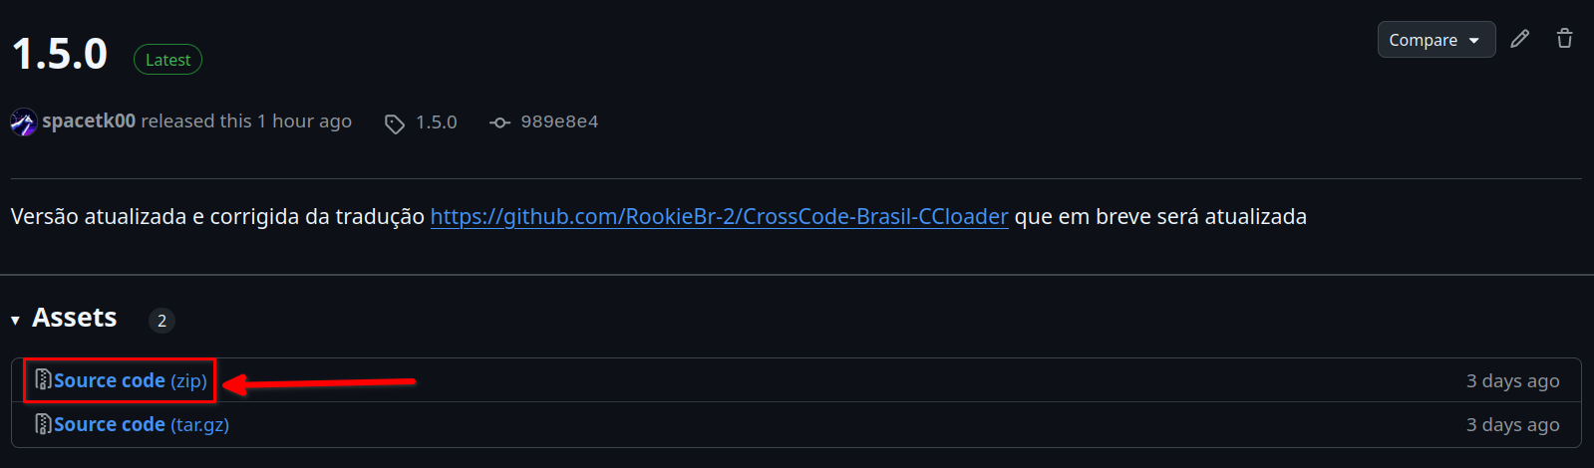Click the Assets heading text

pos(75,318)
